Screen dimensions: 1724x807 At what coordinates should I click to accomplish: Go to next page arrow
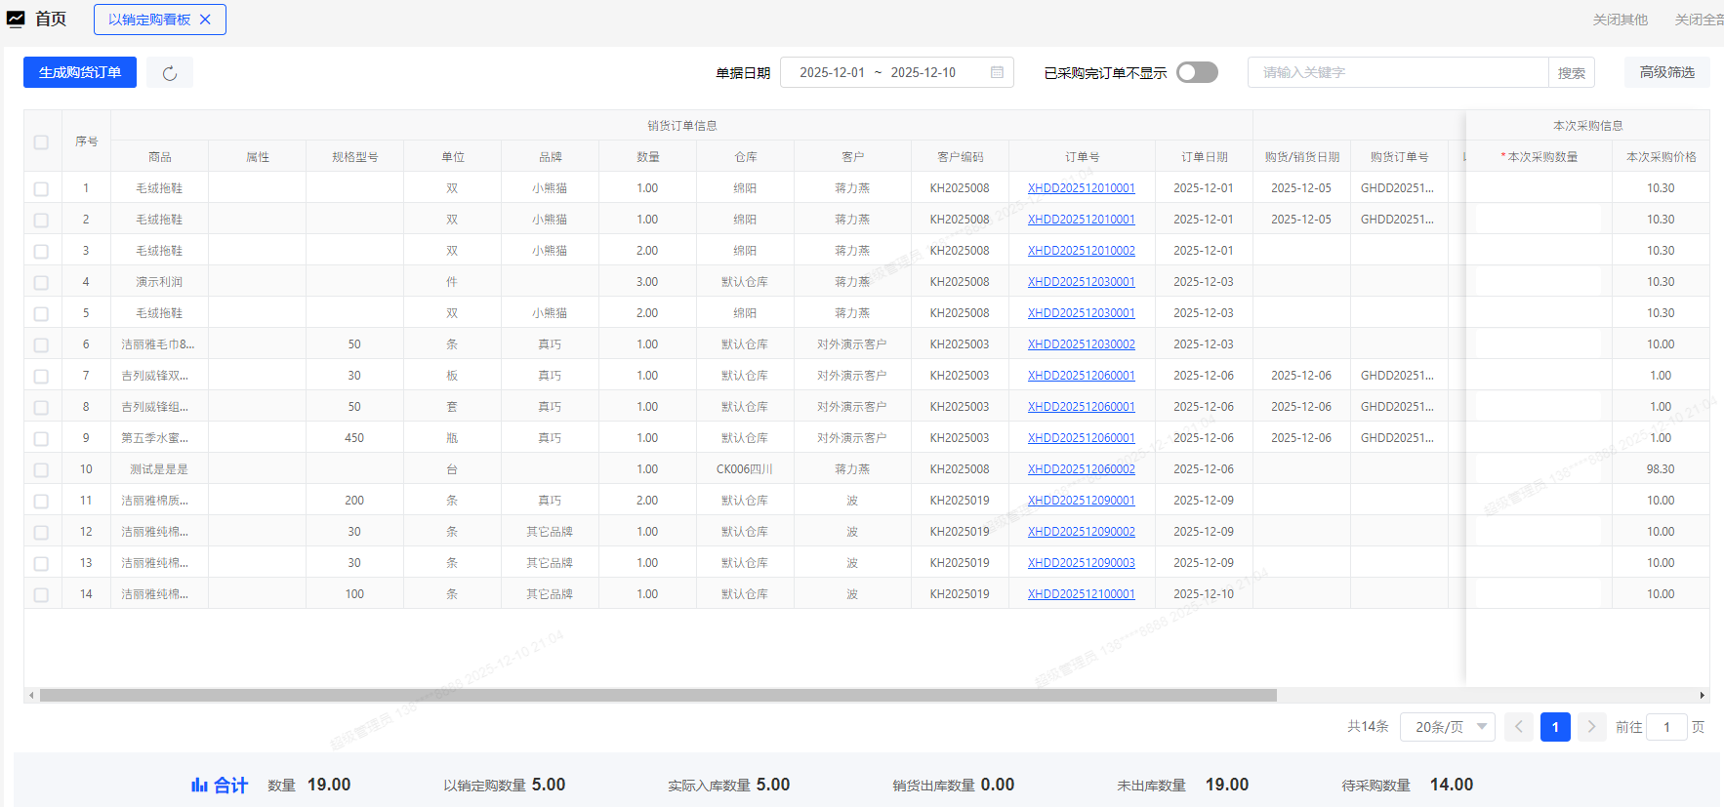click(1591, 727)
